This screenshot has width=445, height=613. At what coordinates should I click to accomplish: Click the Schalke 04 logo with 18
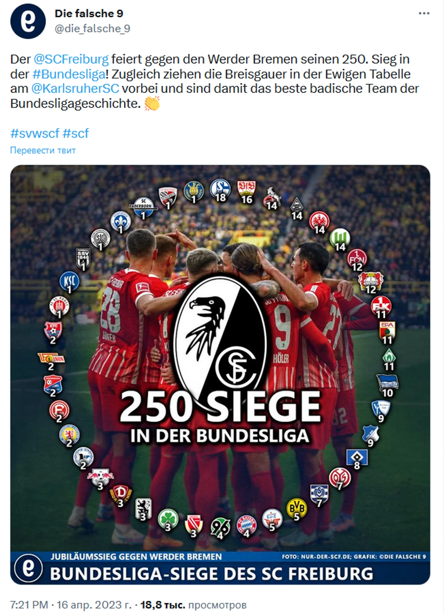[x=220, y=190]
